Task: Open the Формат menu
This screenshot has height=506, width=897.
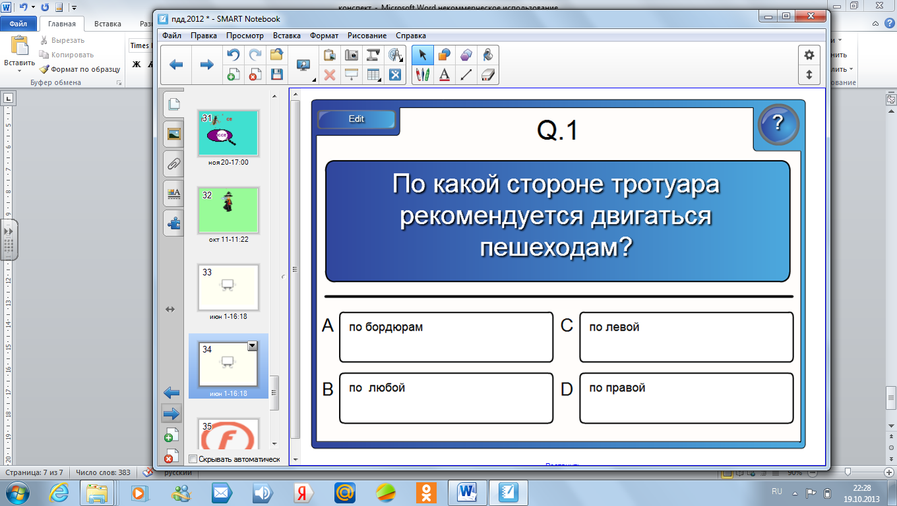Action: [324, 36]
